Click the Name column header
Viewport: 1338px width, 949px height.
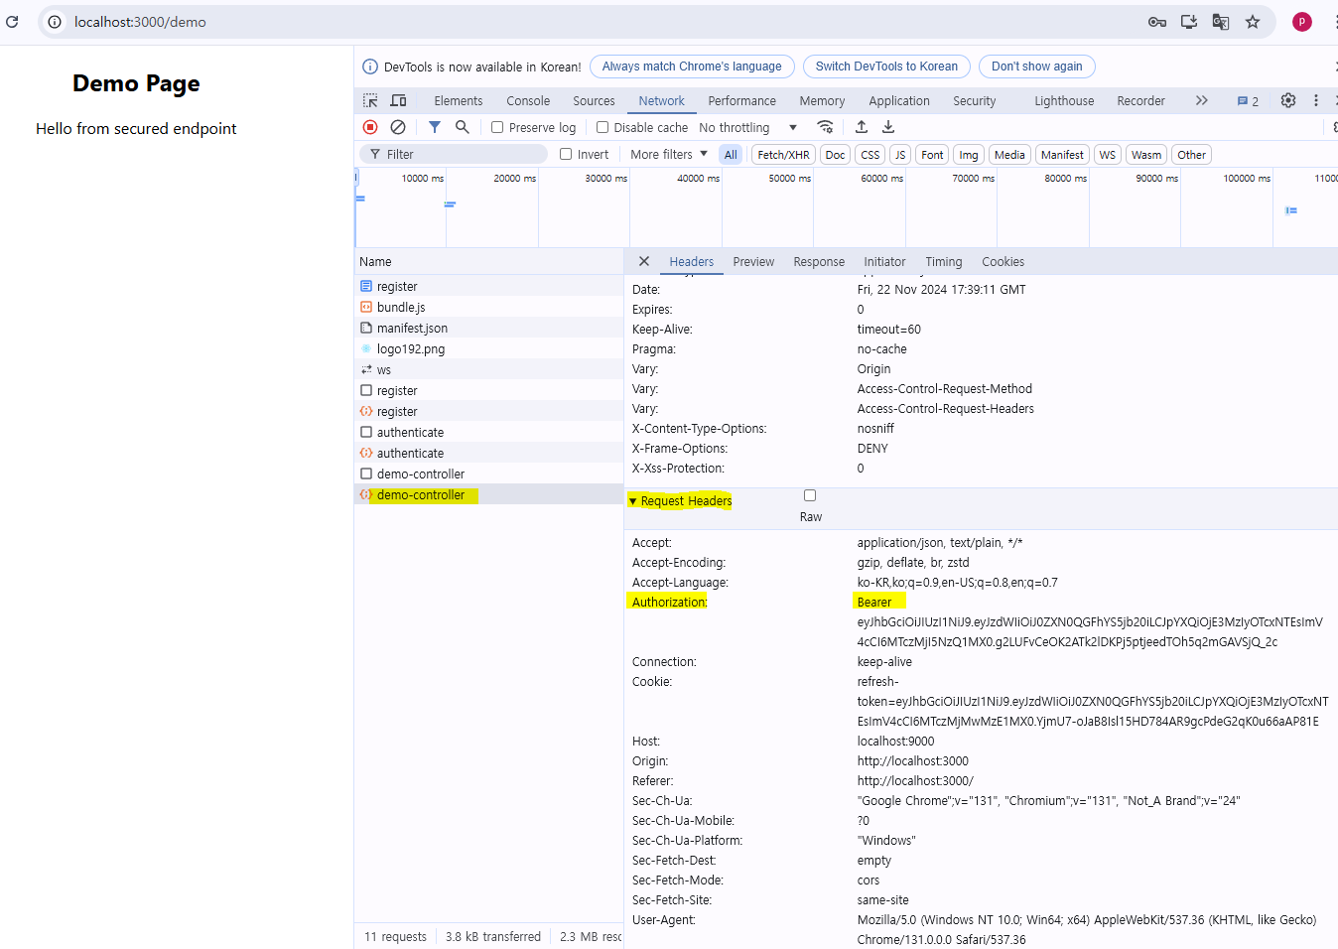tap(488, 261)
